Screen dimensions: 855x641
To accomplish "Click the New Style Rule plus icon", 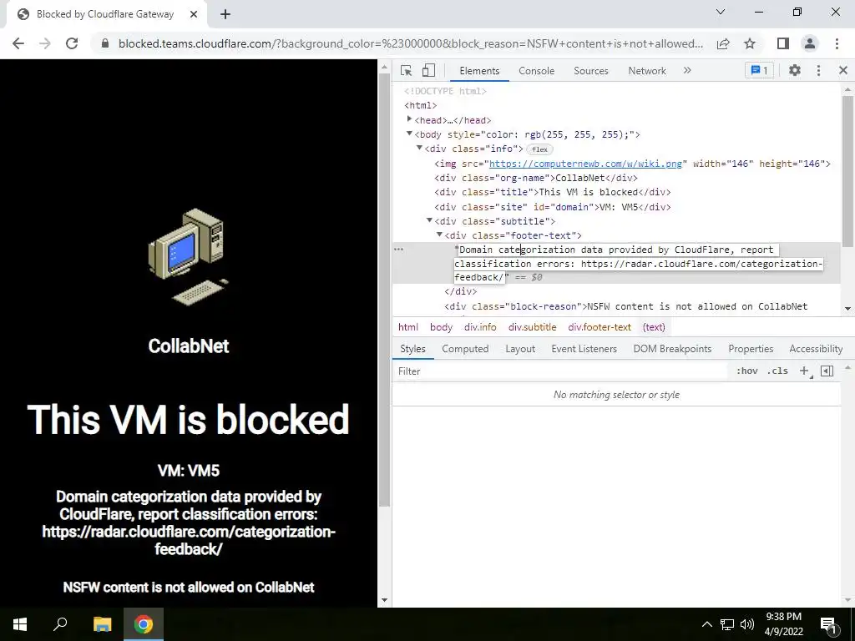I will [x=804, y=371].
